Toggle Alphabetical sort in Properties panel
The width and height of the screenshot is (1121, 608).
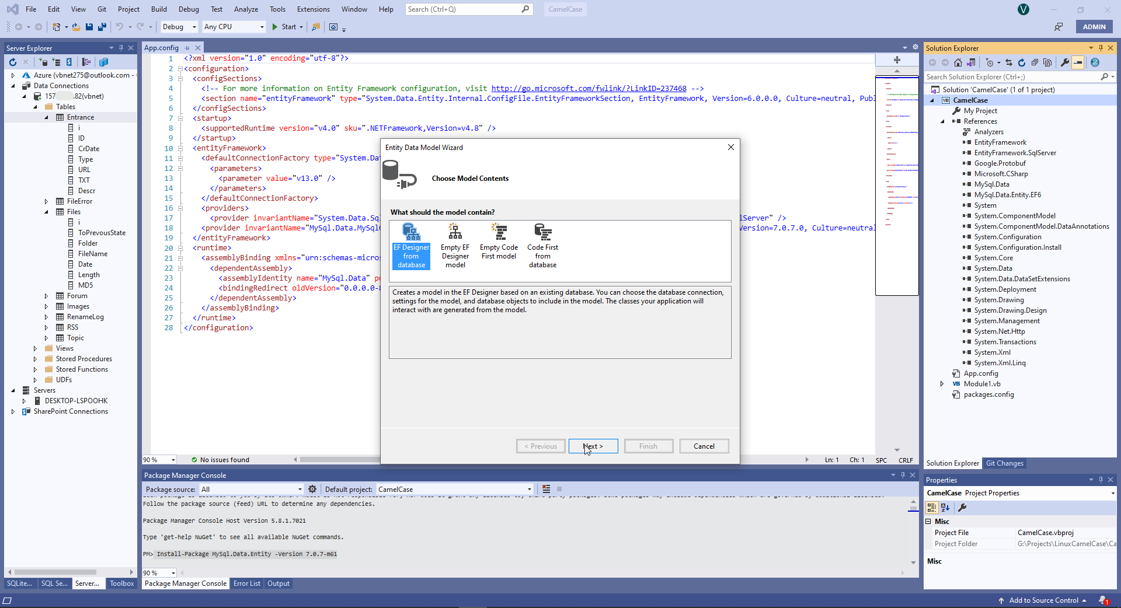click(945, 508)
